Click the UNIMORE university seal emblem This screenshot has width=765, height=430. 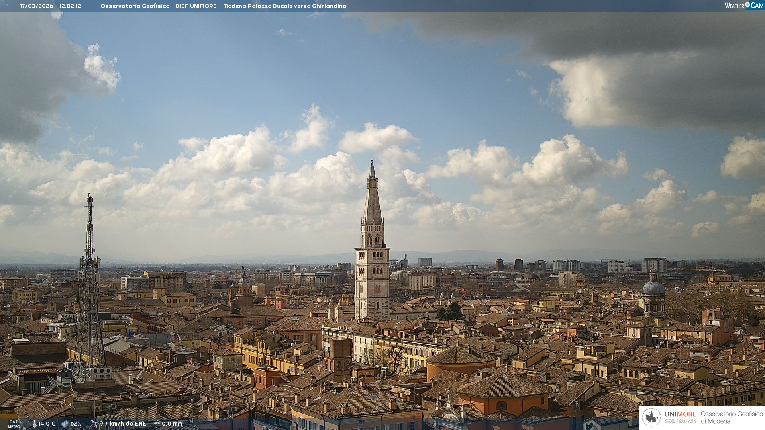pos(652,418)
